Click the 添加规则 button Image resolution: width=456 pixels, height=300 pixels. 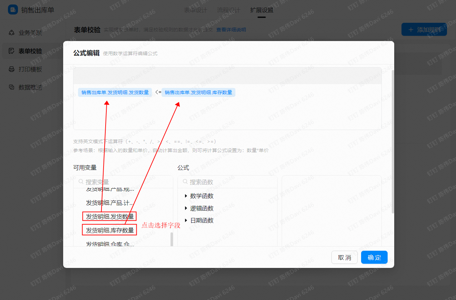click(x=424, y=30)
